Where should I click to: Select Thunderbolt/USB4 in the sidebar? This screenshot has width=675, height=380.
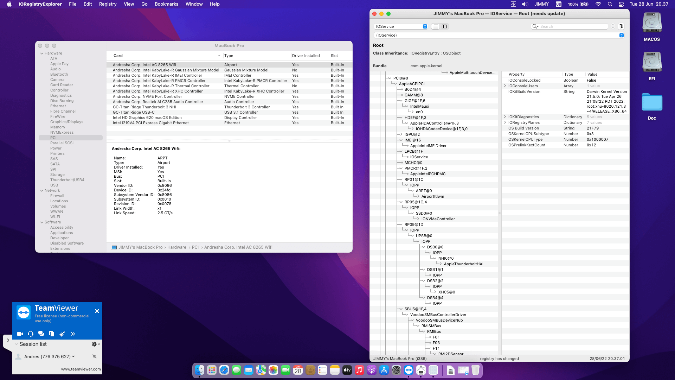(67, 180)
